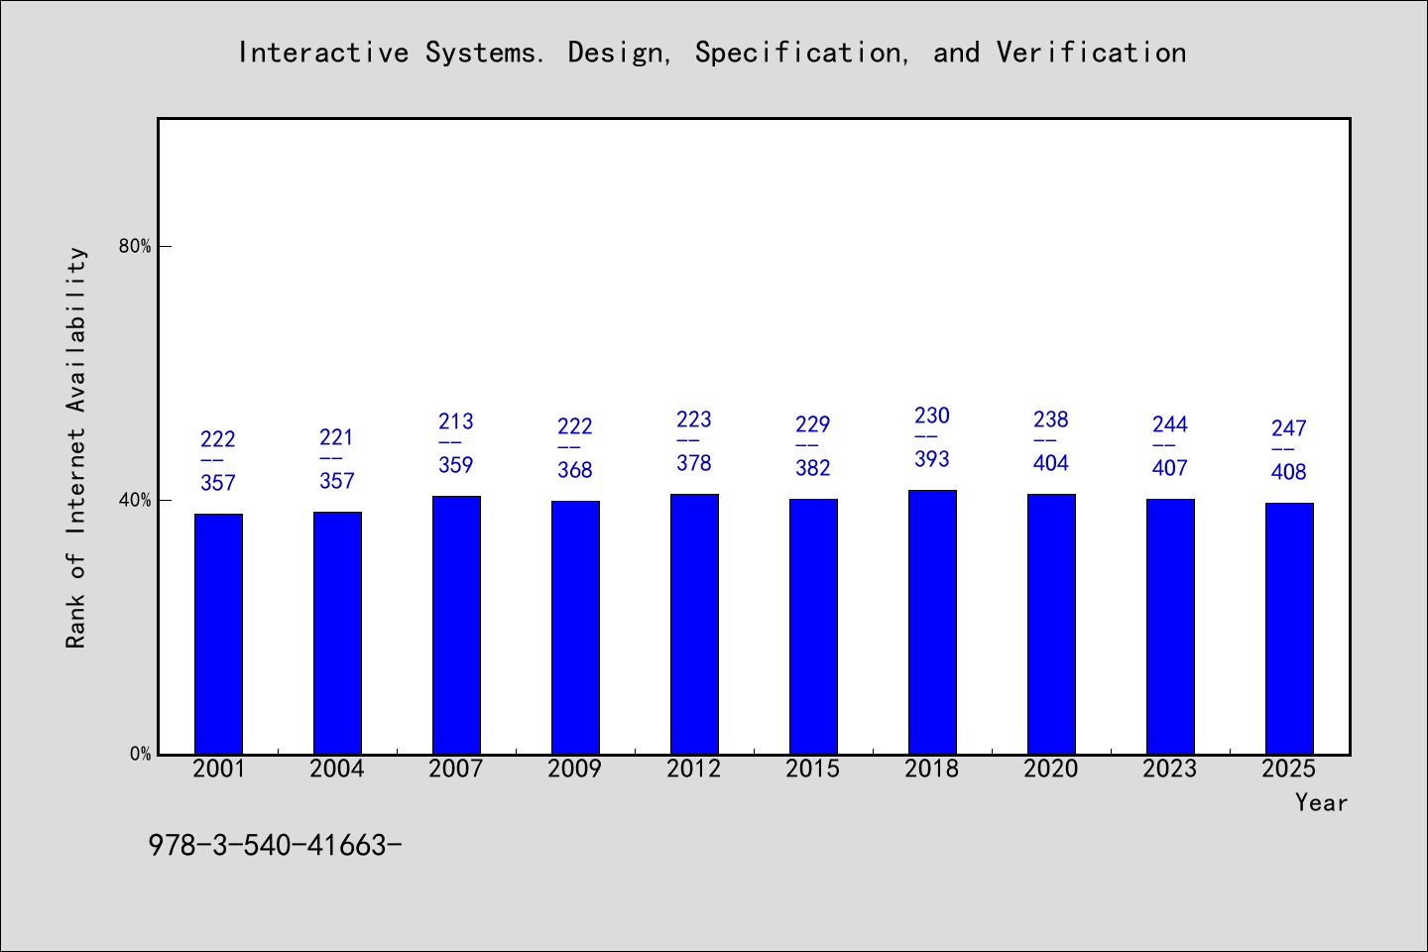Click the x-axis label '2001'
The width and height of the screenshot is (1428, 952).
coord(218,769)
